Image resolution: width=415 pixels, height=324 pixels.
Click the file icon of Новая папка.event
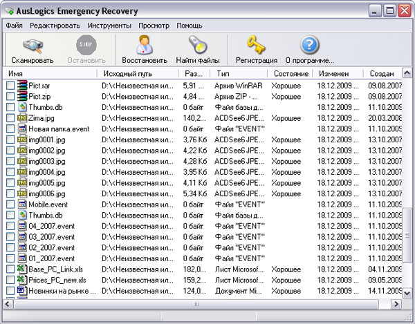click(x=22, y=128)
